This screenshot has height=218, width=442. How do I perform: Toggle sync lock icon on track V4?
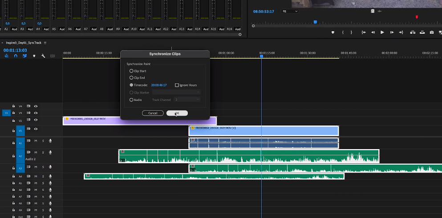click(28, 106)
